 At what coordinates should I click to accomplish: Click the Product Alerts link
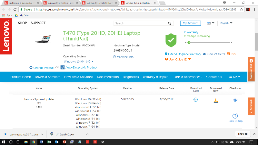[216, 54]
